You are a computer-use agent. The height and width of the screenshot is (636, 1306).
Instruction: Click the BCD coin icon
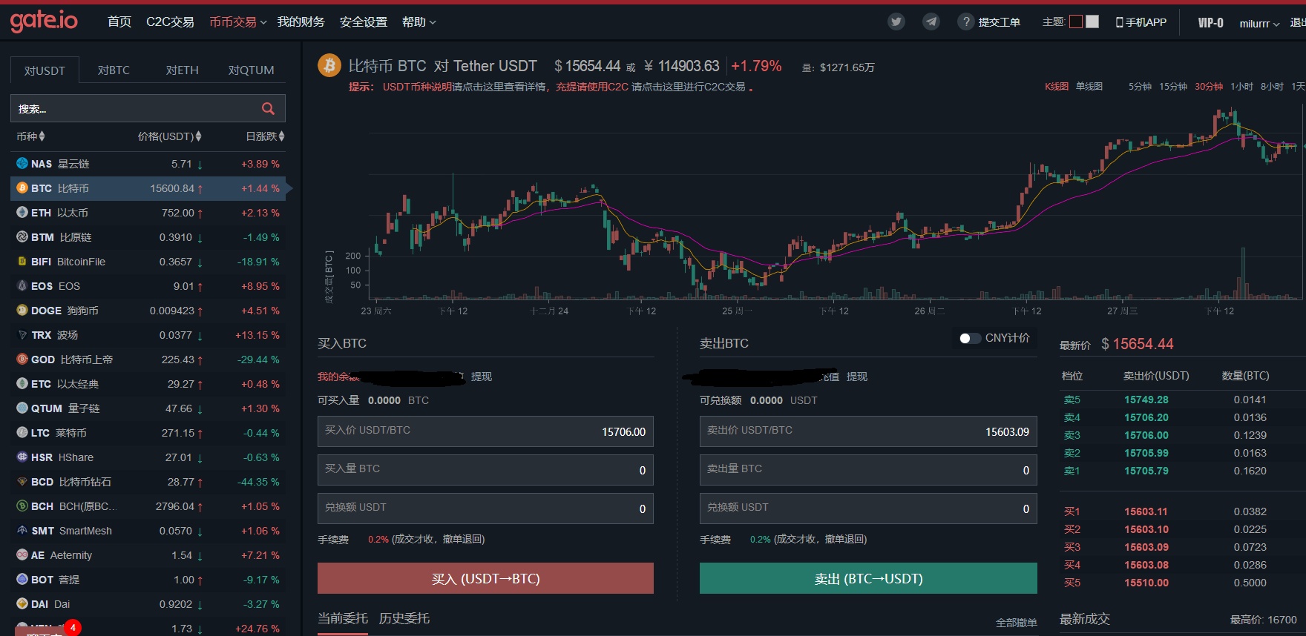tap(22, 482)
